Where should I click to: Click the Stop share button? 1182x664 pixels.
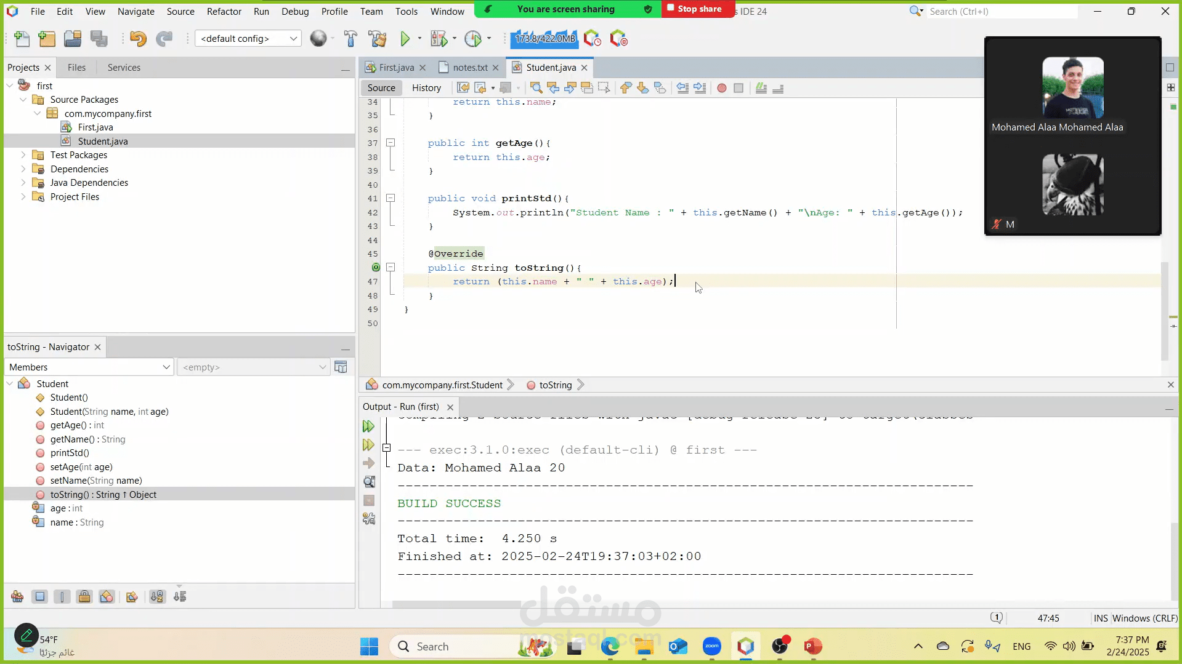698,9
